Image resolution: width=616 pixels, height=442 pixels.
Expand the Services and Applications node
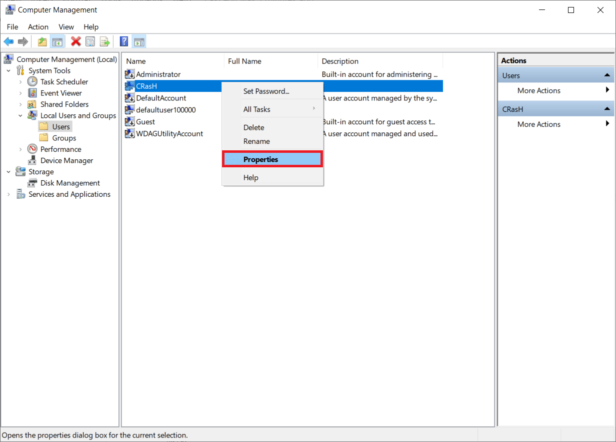click(x=8, y=194)
